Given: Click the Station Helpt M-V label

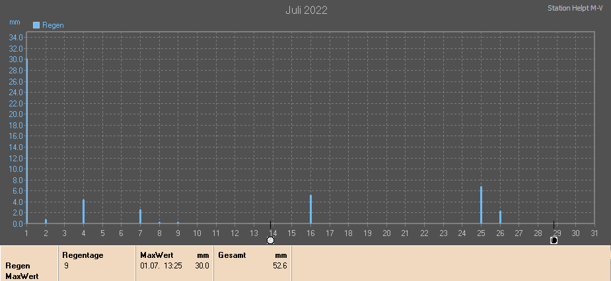Looking at the screenshot, I should (x=575, y=8).
